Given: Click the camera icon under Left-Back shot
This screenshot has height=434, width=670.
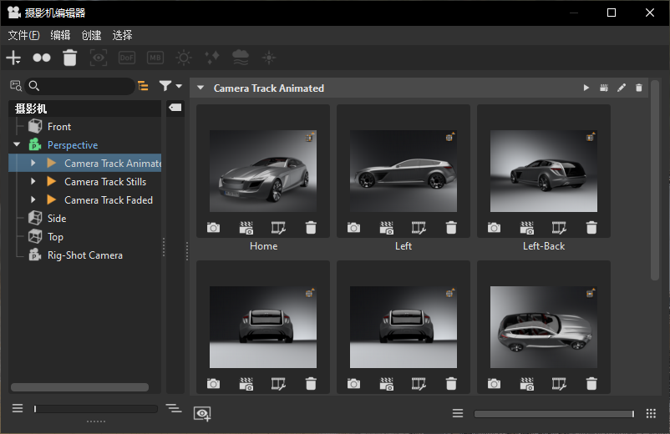Looking at the screenshot, I should [494, 228].
